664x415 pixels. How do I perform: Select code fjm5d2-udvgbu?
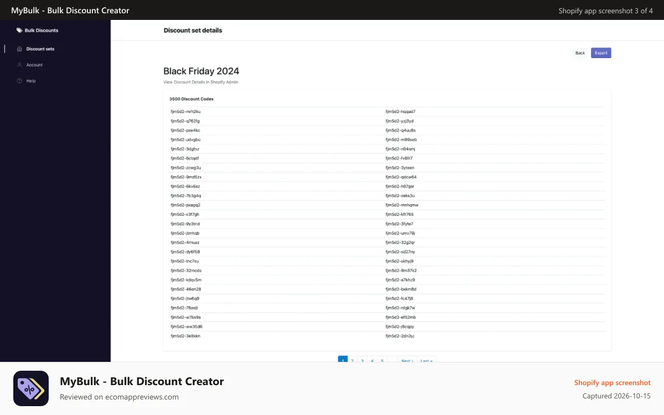coord(185,139)
